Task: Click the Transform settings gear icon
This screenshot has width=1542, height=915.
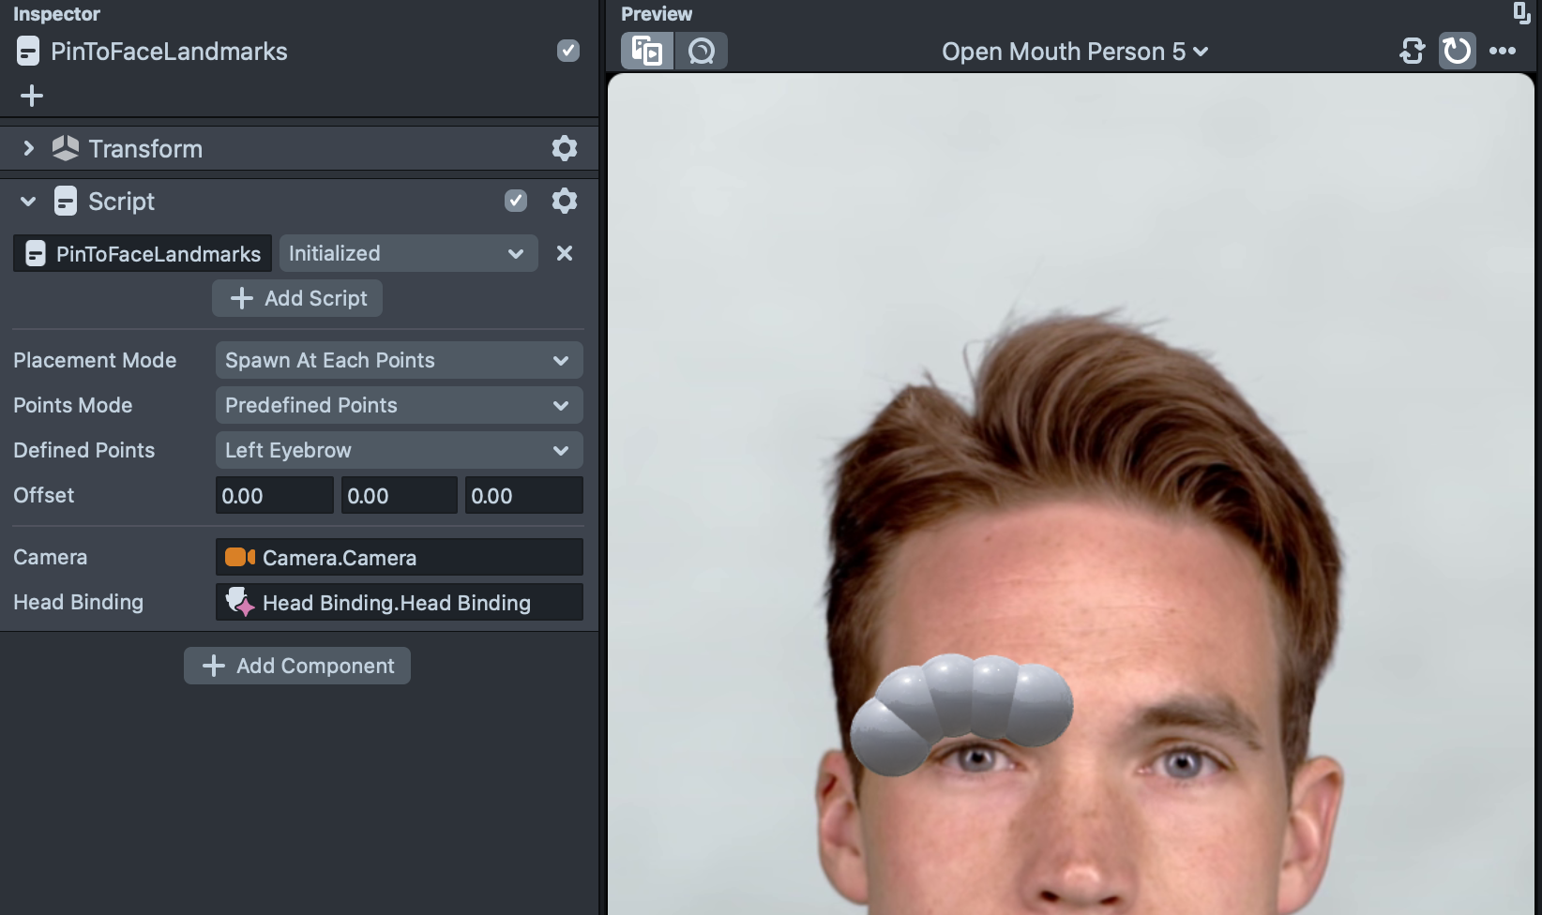Action: coord(564,148)
